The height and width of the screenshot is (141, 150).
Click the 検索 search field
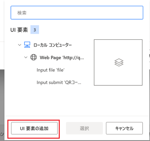[x=77, y=13]
